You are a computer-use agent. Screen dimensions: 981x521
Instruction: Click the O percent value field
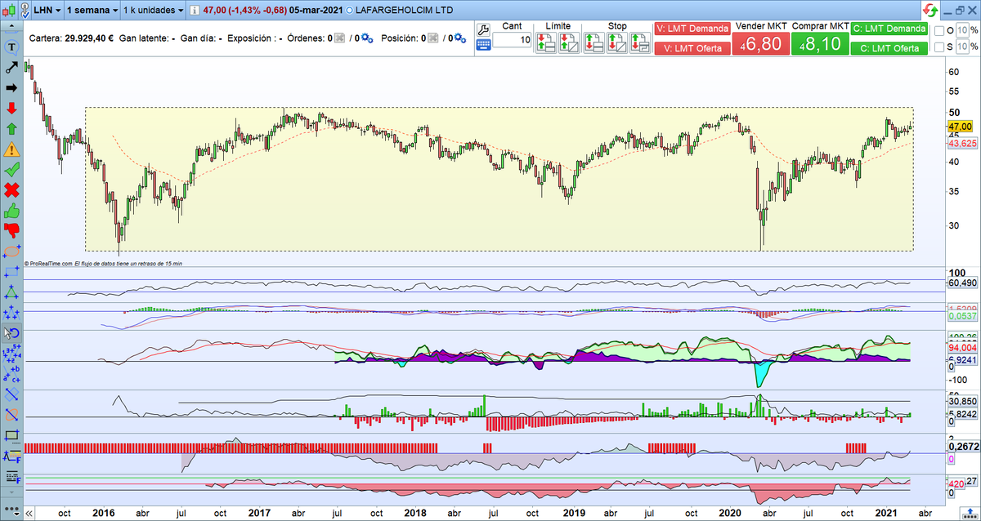pyautogui.click(x=961, y=31)
